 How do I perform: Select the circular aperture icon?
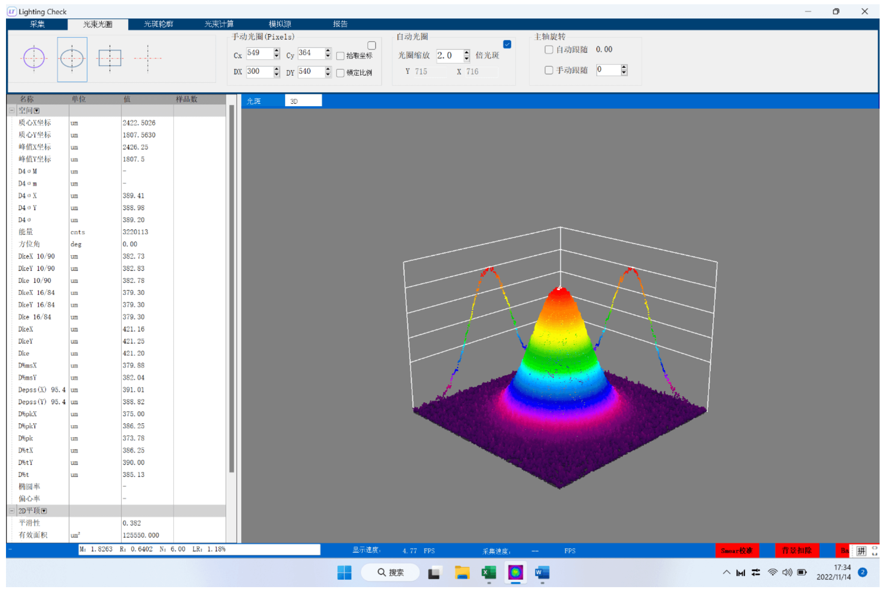pyautogui.click(x=34, y=58)
